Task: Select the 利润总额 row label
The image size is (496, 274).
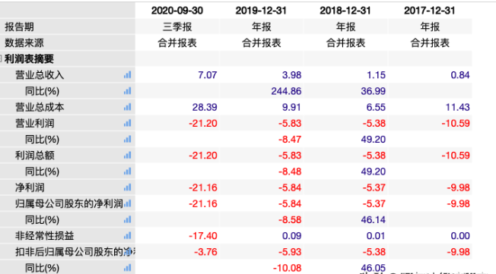Action: 34,156
